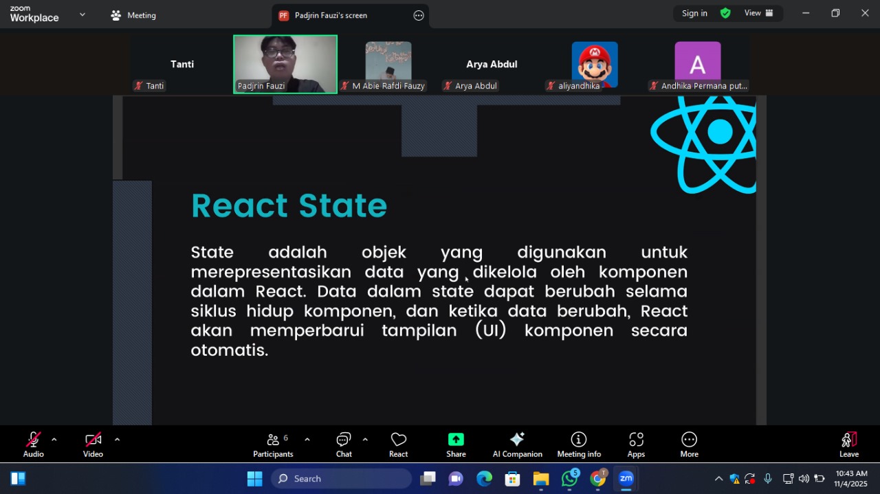Viewport: 880px width, 494px height.
Task: Open AI Companion
Action: [517, 445]
